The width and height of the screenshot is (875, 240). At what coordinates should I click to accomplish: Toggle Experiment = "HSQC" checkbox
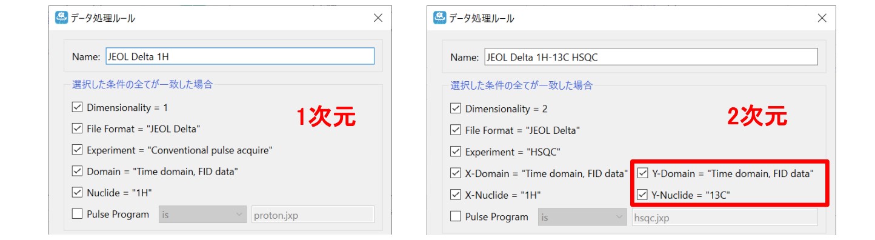456,152
